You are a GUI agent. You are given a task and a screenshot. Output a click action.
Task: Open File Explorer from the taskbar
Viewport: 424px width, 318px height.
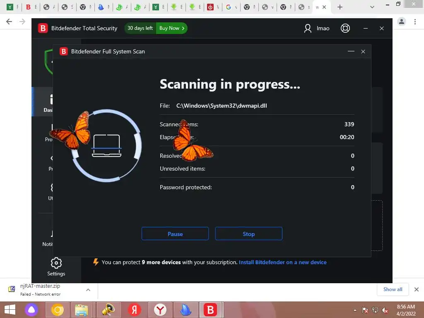82,310
